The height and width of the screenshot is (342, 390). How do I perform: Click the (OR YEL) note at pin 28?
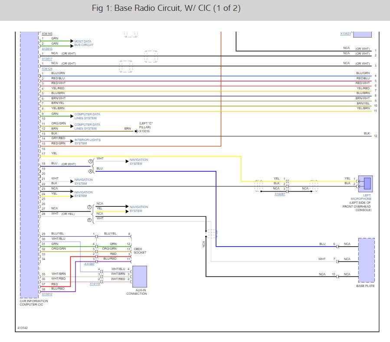68,214
